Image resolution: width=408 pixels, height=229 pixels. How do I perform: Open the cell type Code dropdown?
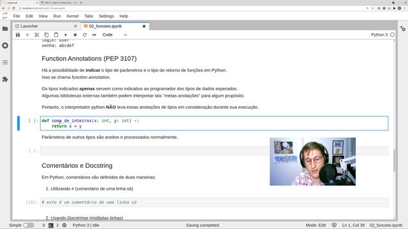pyautogui.click(x=115, y=35)
